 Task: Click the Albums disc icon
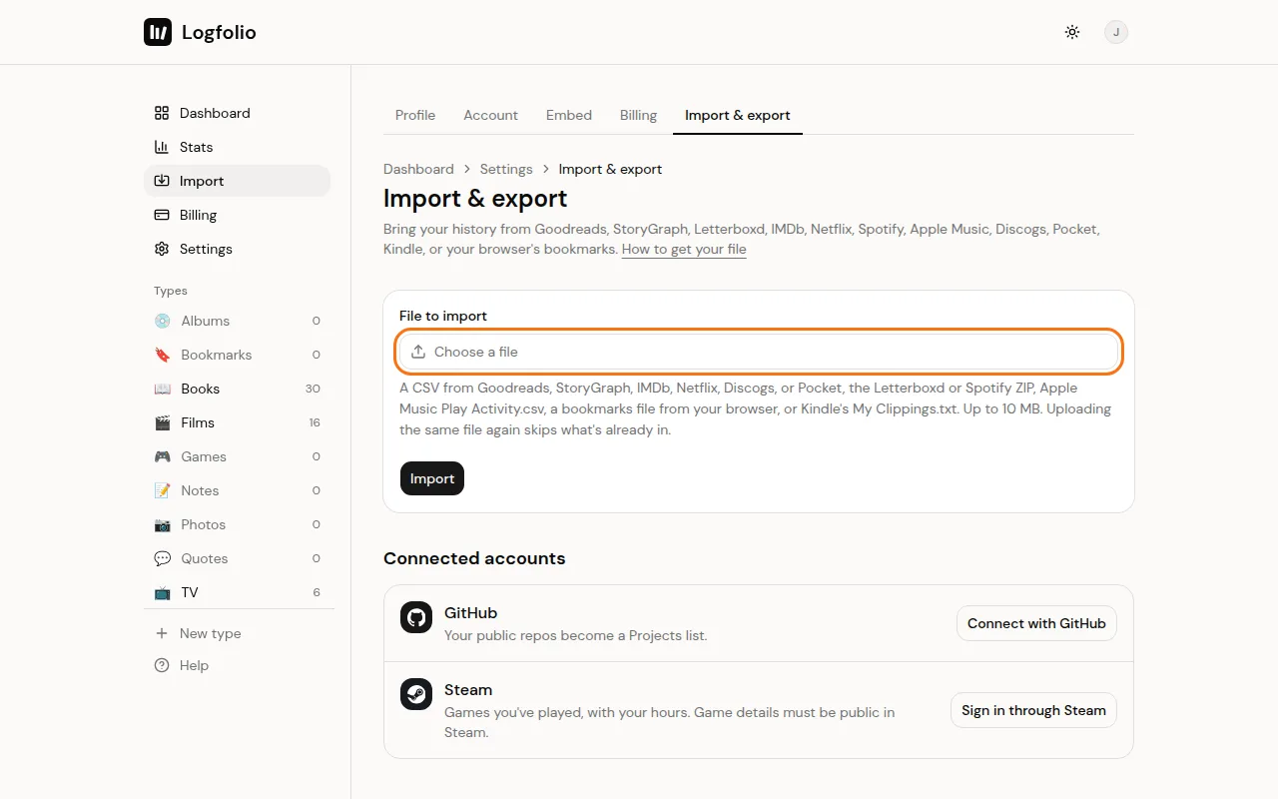[162, 321]
